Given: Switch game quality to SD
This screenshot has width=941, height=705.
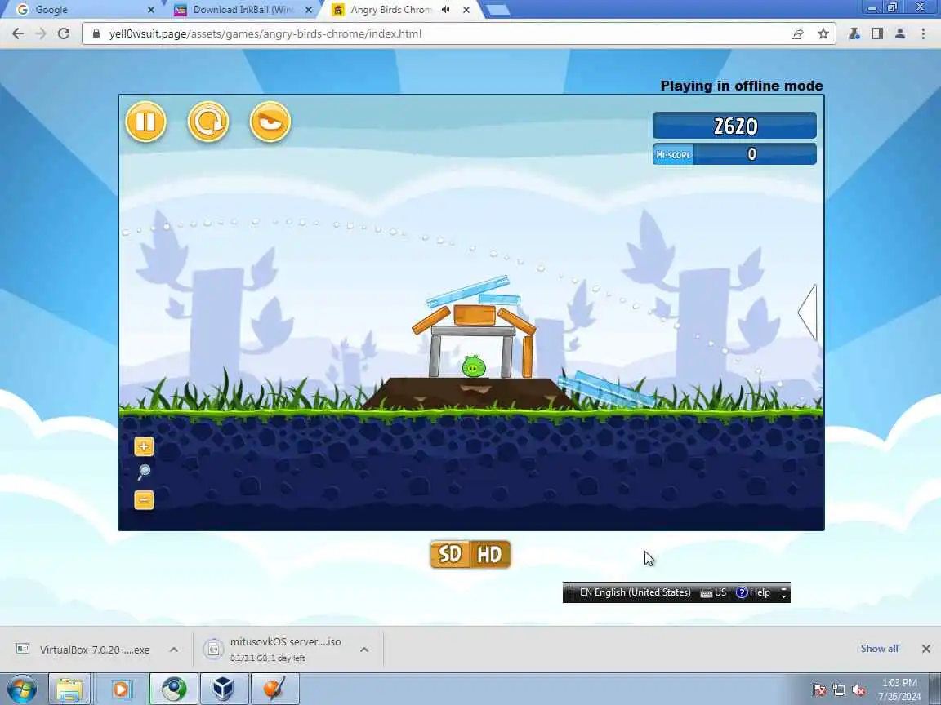Looking at the screenshot, I should 450,555.
